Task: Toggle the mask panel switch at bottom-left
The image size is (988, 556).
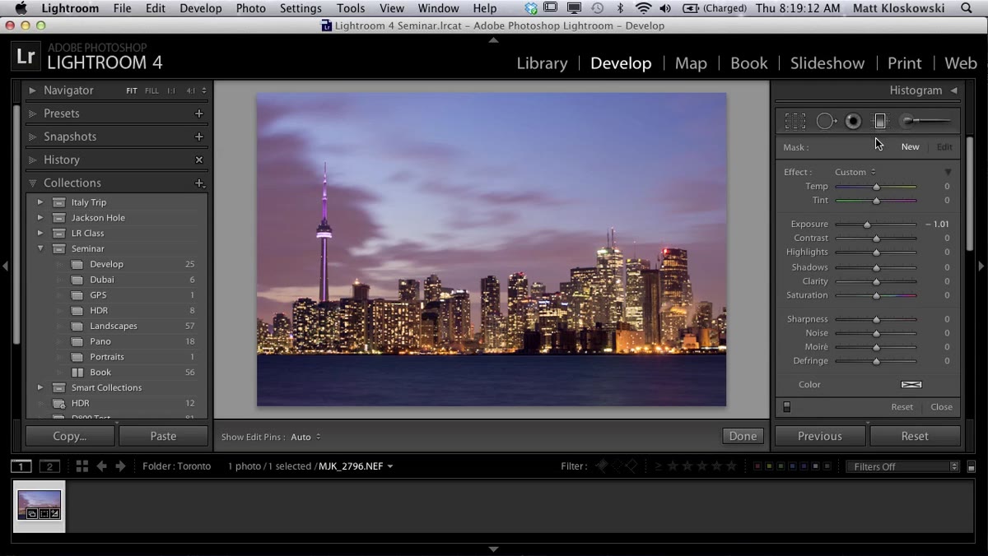Action: click(x=786, y=407)
